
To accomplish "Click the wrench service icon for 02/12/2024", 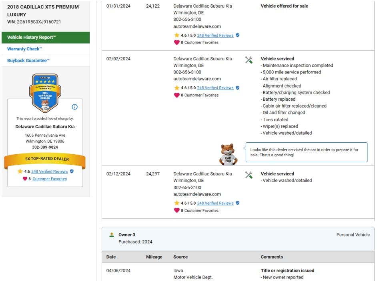I will pos(249,175).
